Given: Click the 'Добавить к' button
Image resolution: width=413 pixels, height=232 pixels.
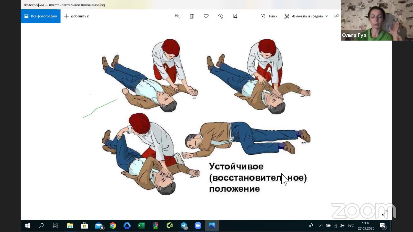Looking at the screenshot, I should 76,16.
